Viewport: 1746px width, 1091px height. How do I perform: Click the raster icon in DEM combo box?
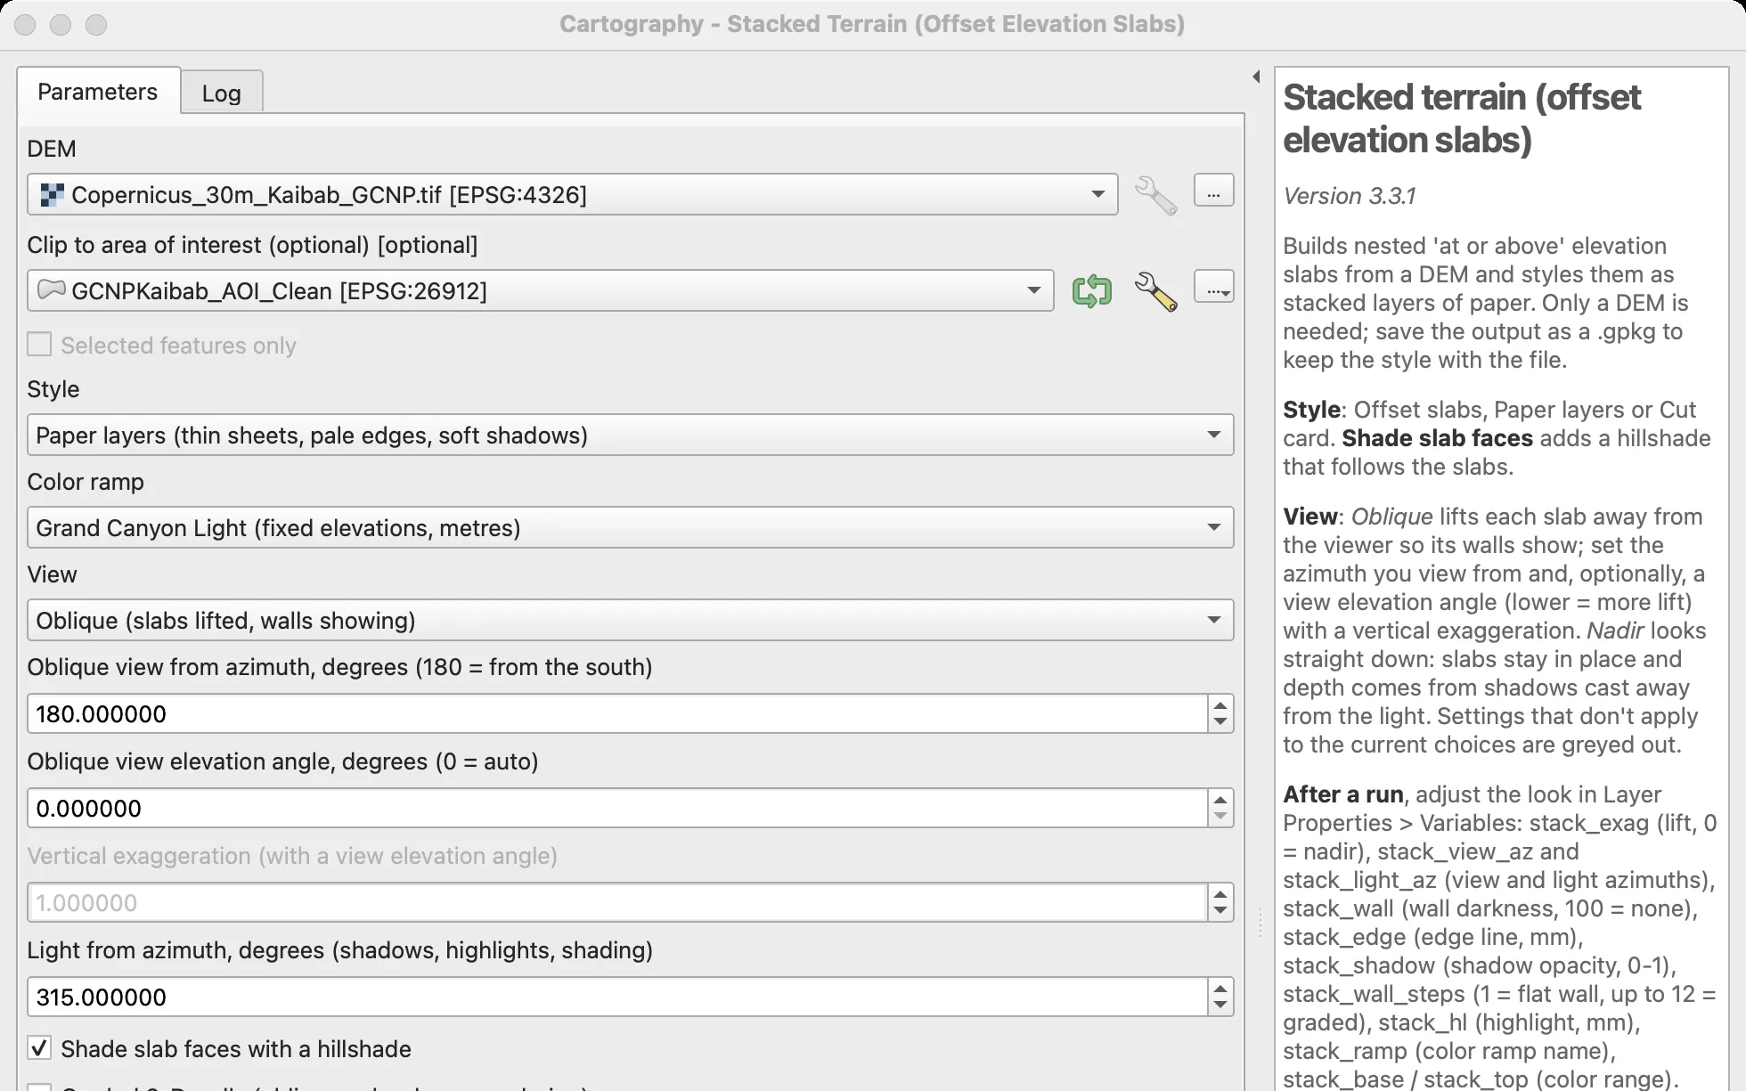coord(53,194)
